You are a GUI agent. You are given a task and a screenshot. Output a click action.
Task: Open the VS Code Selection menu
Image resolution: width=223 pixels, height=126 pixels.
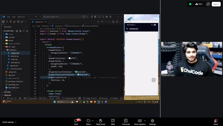(21, 17)
